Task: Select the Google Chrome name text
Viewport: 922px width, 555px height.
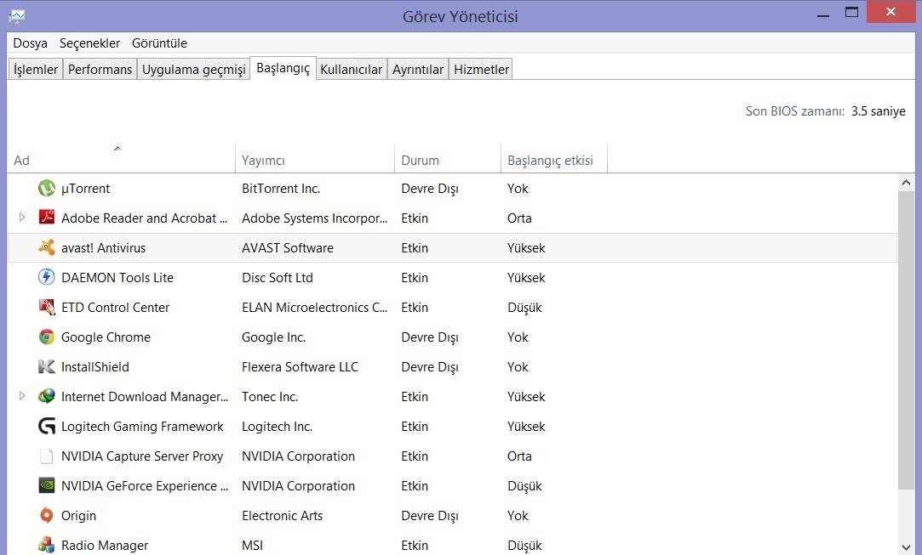Action: (x=106, y=337)
